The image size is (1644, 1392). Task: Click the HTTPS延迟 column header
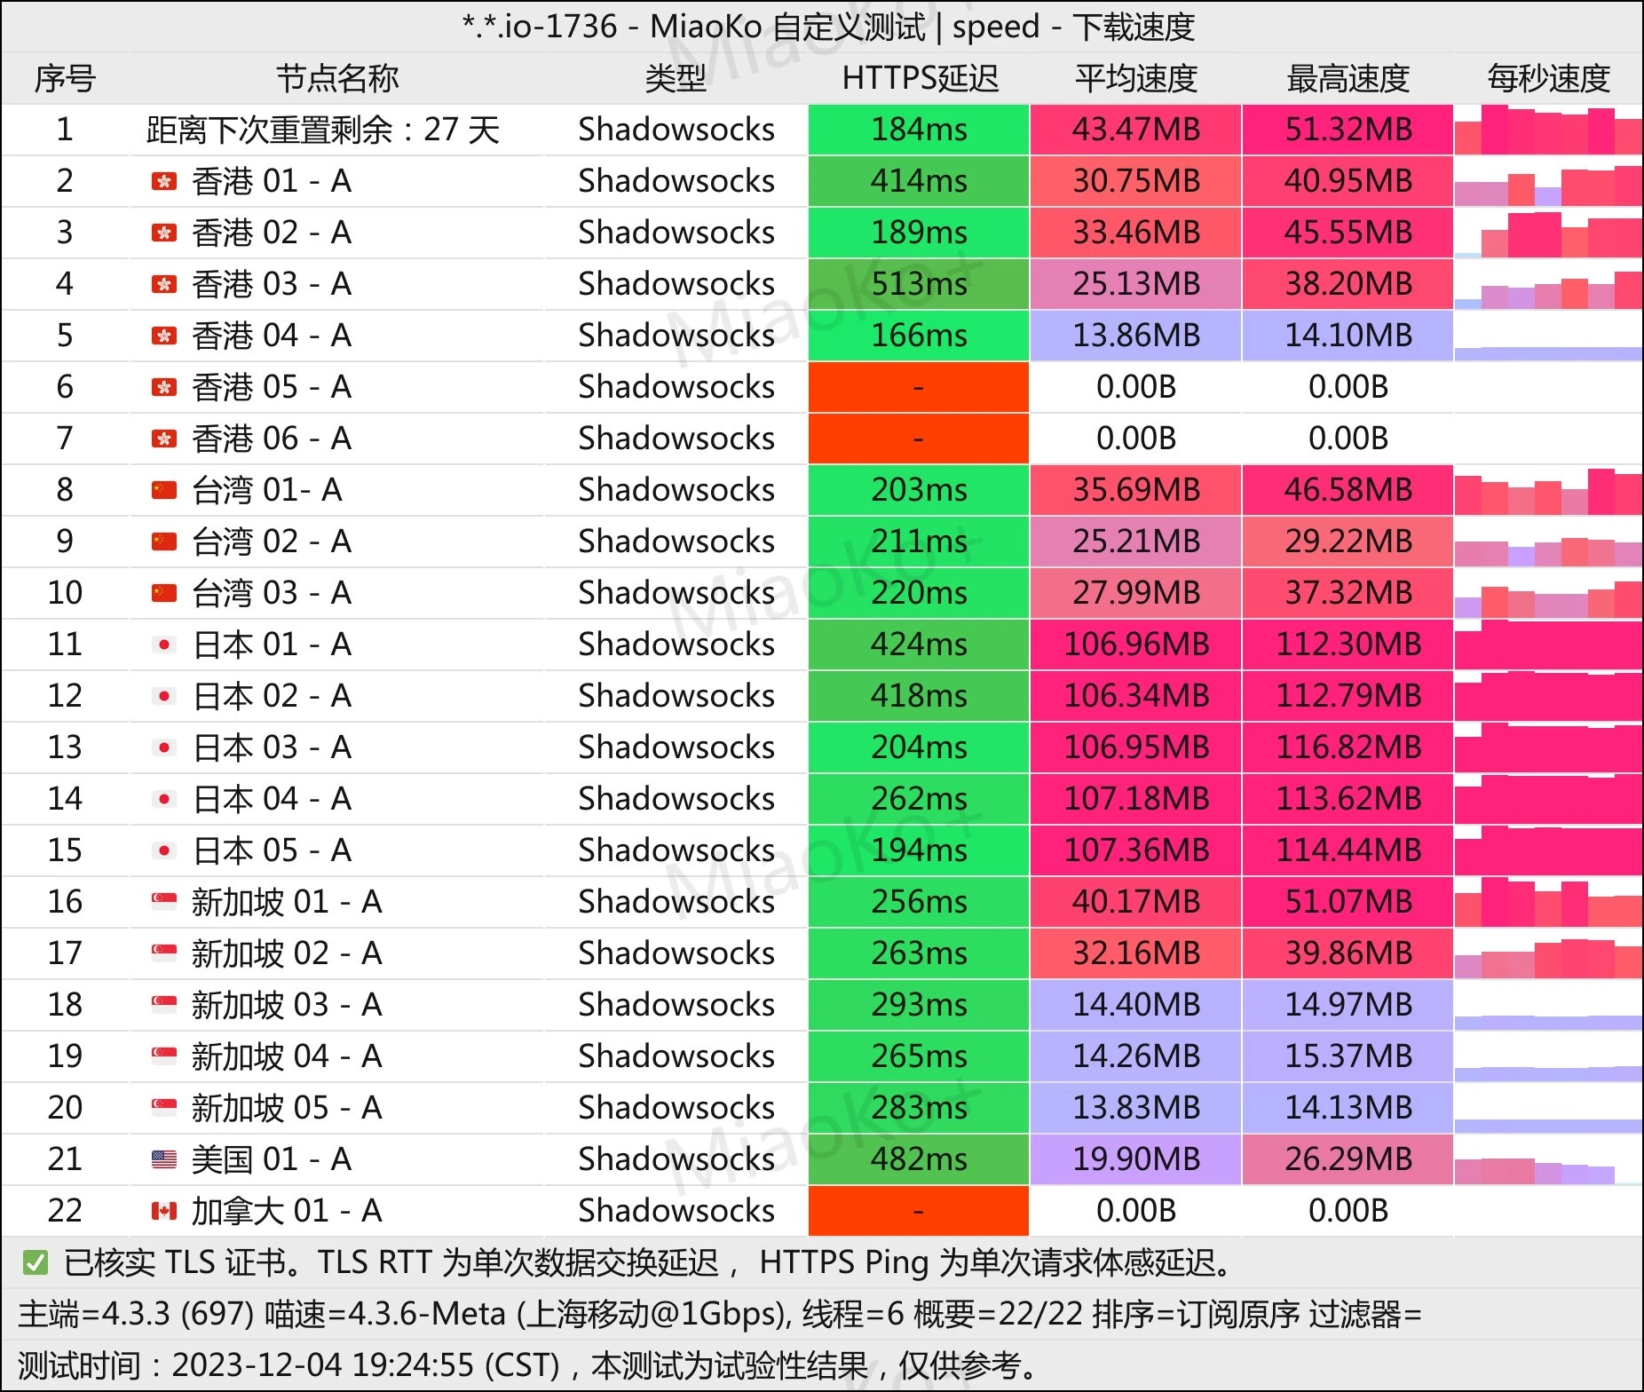pyautogui.click(x=920, y=79)
